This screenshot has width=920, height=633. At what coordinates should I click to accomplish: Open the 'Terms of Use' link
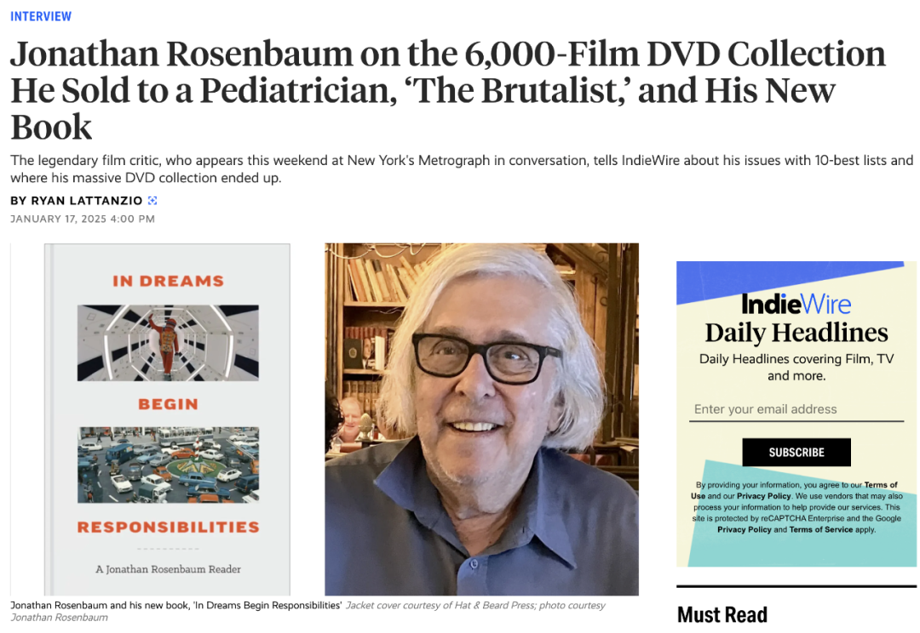[x=794, y=490]
